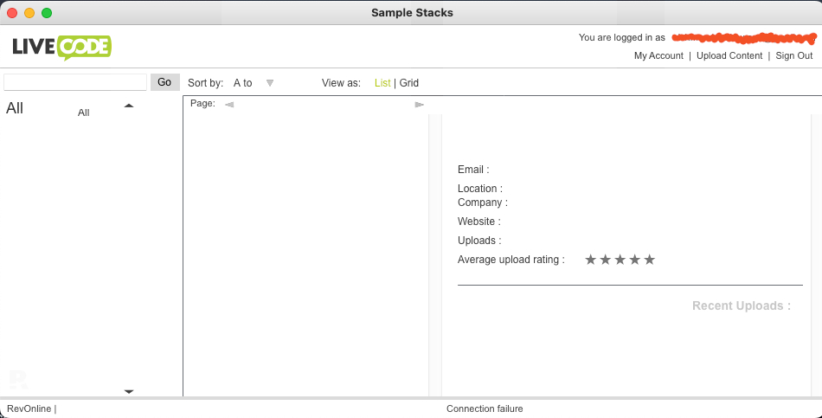
Task: Sign Out of the account
Action: (793, 55)
